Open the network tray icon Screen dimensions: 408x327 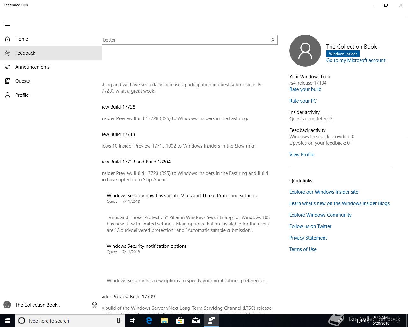tap(359, 321)
